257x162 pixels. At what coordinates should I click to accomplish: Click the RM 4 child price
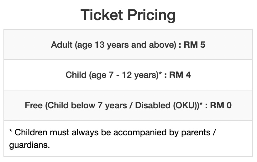point(180,75)
